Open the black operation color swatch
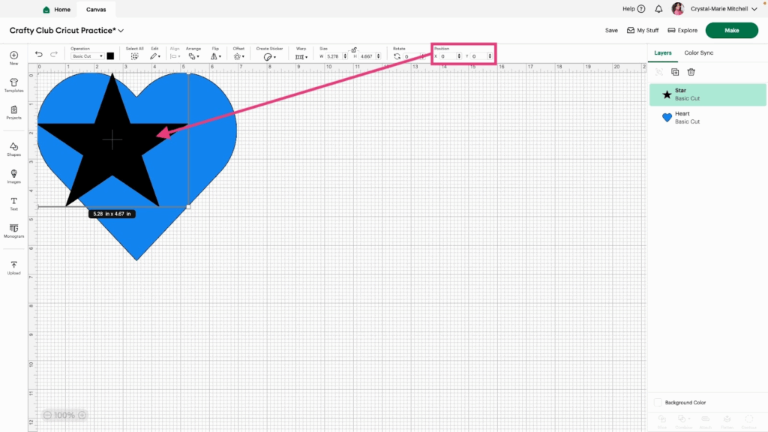 (x=111, y=56)
